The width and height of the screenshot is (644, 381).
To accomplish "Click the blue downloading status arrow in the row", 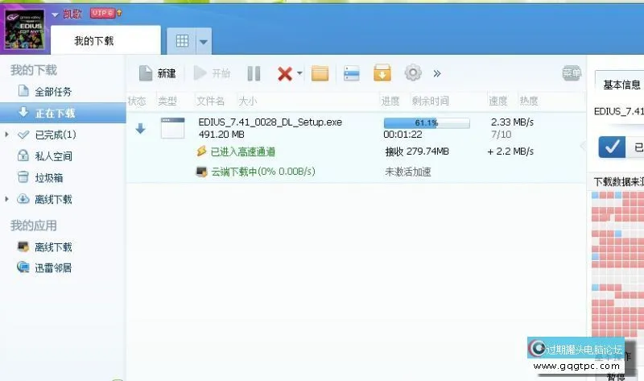I will click(140, 129).
